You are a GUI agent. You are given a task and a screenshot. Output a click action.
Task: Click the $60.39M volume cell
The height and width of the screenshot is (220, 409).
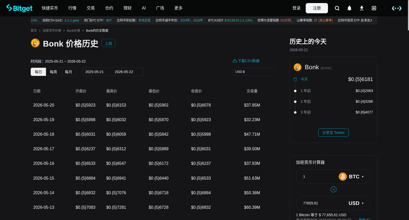[252, 207]
